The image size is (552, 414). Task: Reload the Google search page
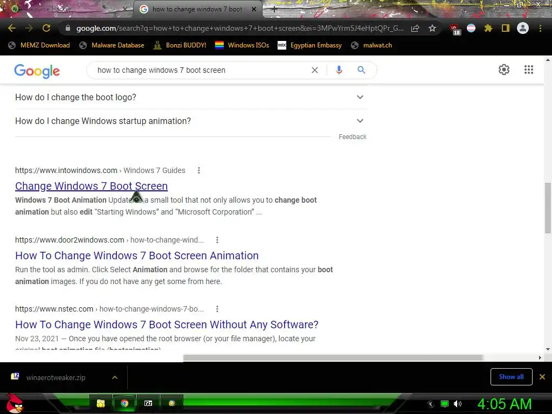(x=46, y=28)
